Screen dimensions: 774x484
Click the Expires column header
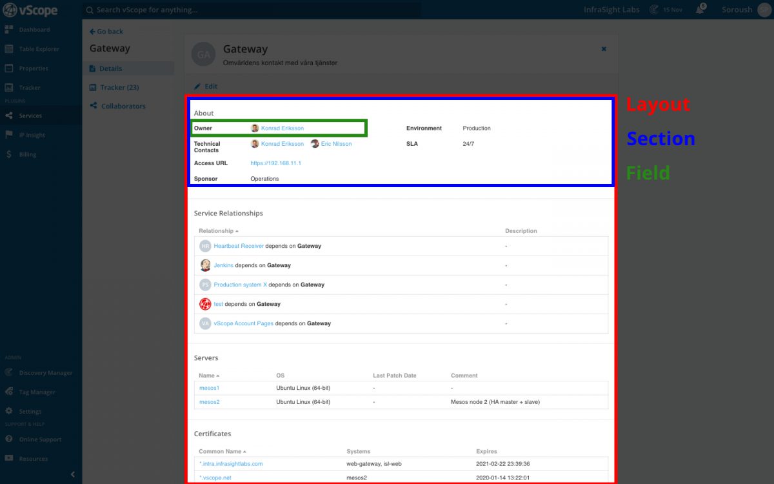pyautogui.click(x=487, y=452)
